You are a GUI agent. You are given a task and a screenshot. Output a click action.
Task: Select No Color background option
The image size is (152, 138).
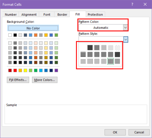point(33,28)
